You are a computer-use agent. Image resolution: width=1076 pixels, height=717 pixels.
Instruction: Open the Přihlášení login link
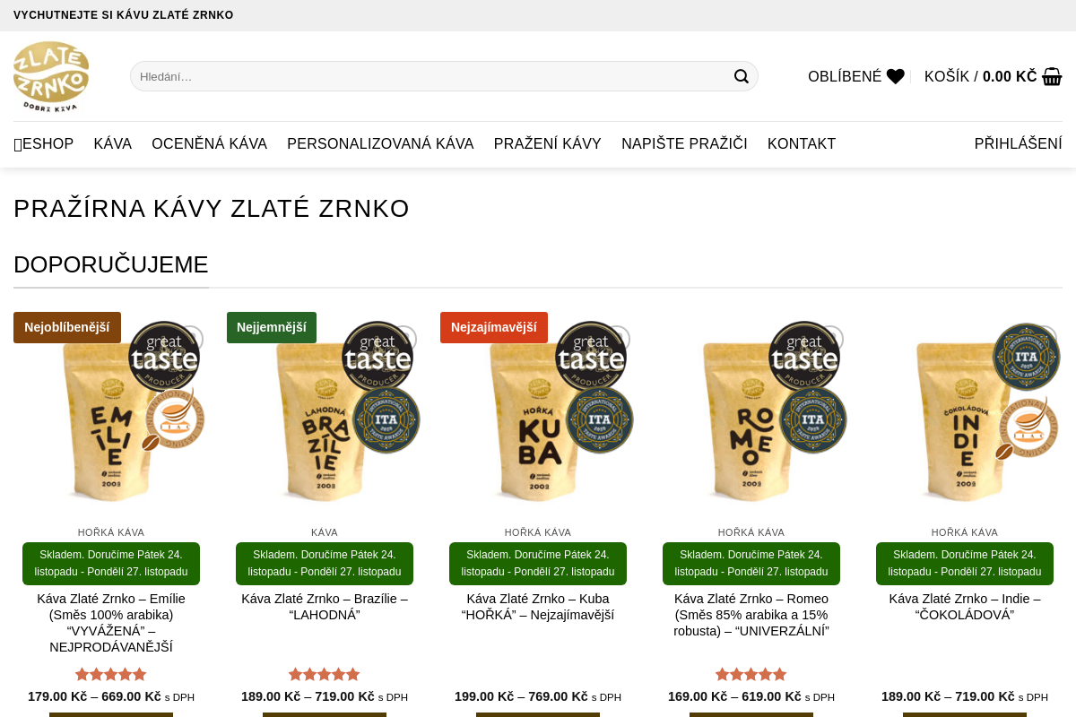(1019, 144)
